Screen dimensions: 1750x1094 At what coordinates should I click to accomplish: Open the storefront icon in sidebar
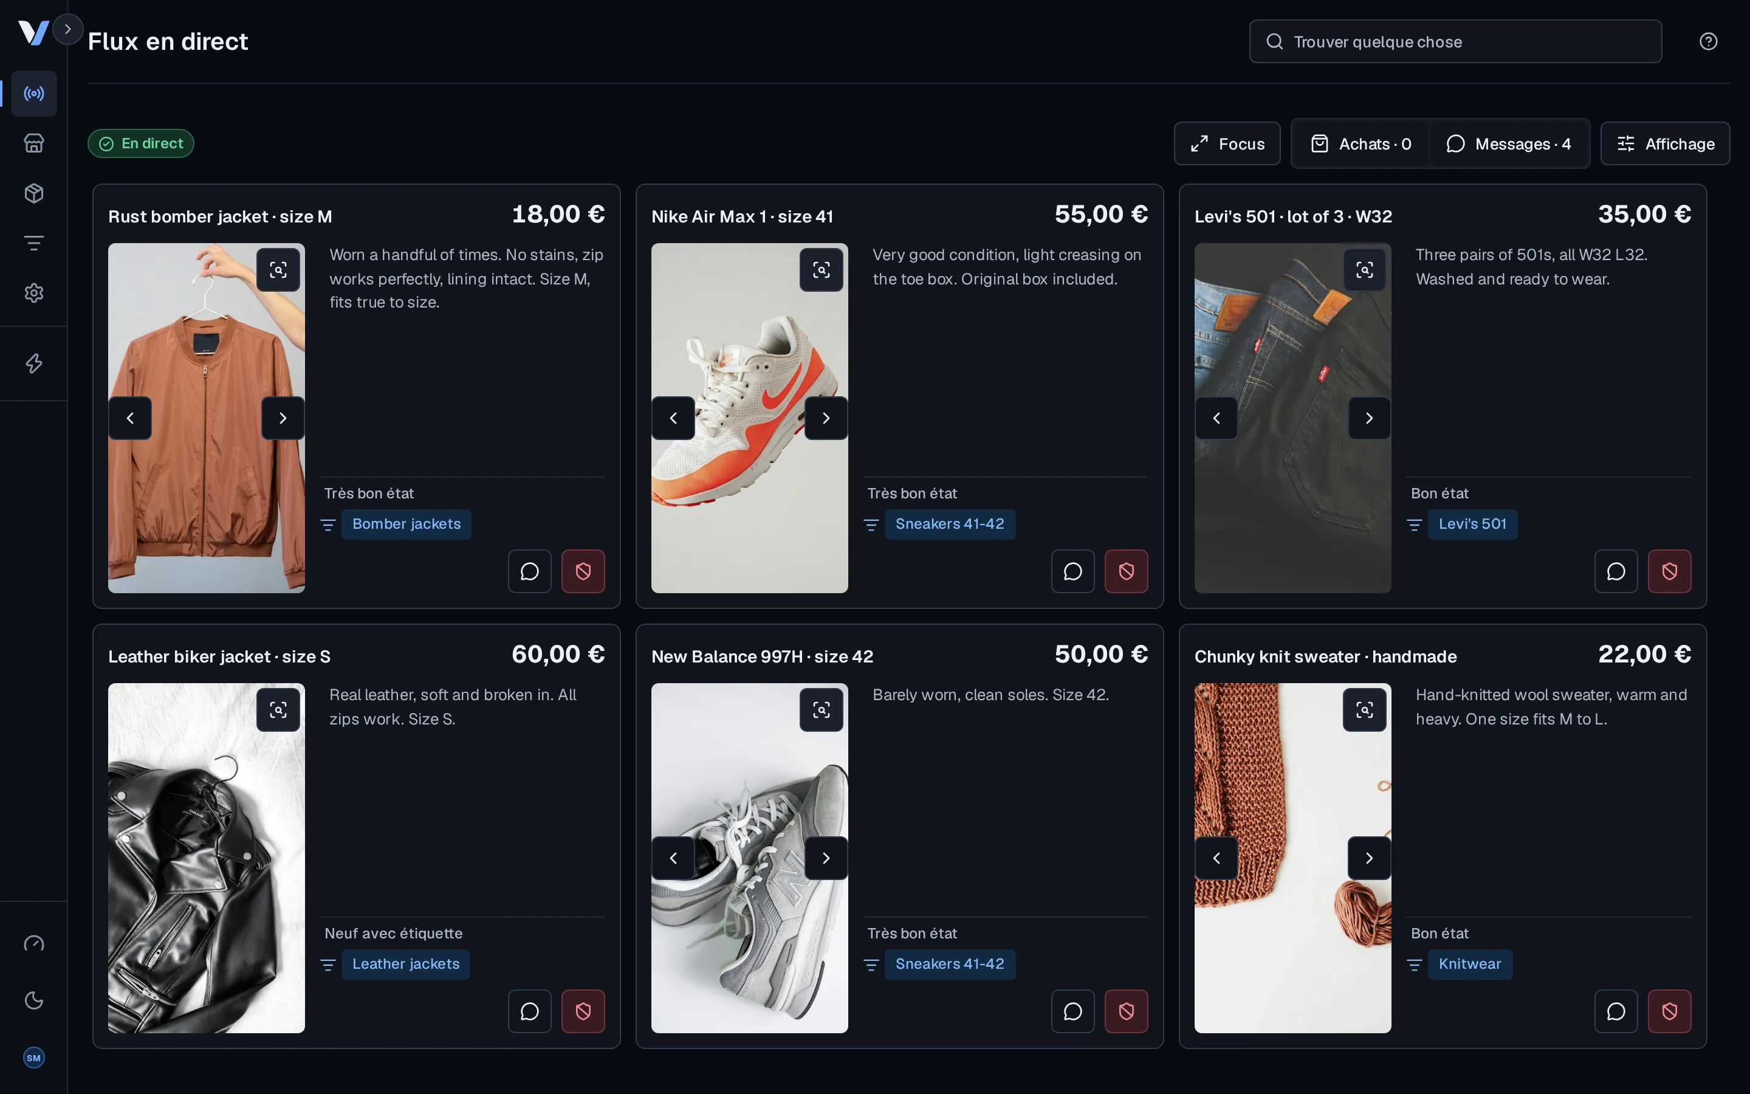(34, 143)
